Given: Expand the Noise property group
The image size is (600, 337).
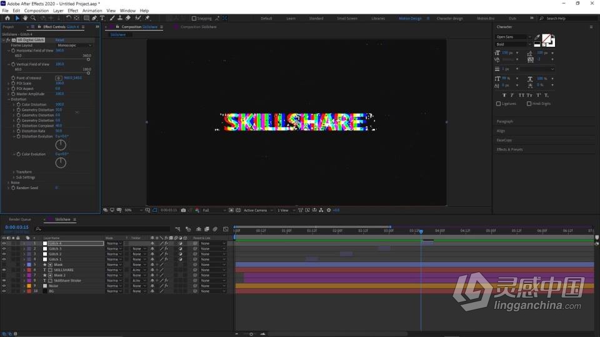Looking at the screenshot, I should pyautogui.click(x=9, y=183).
